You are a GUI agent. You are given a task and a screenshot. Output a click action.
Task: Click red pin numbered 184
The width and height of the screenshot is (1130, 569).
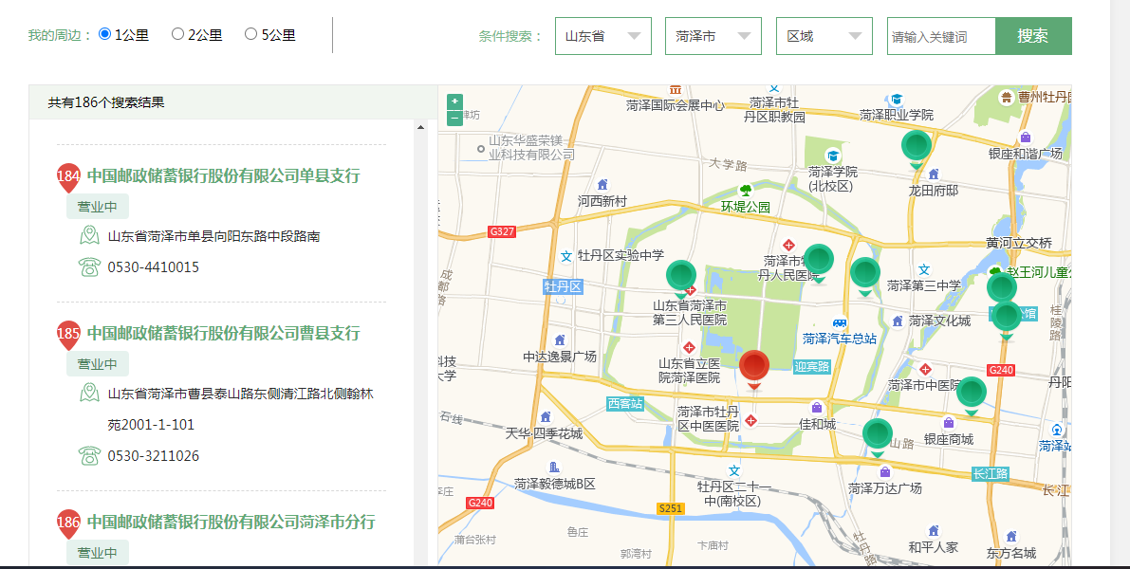click(x=68, y=178)
